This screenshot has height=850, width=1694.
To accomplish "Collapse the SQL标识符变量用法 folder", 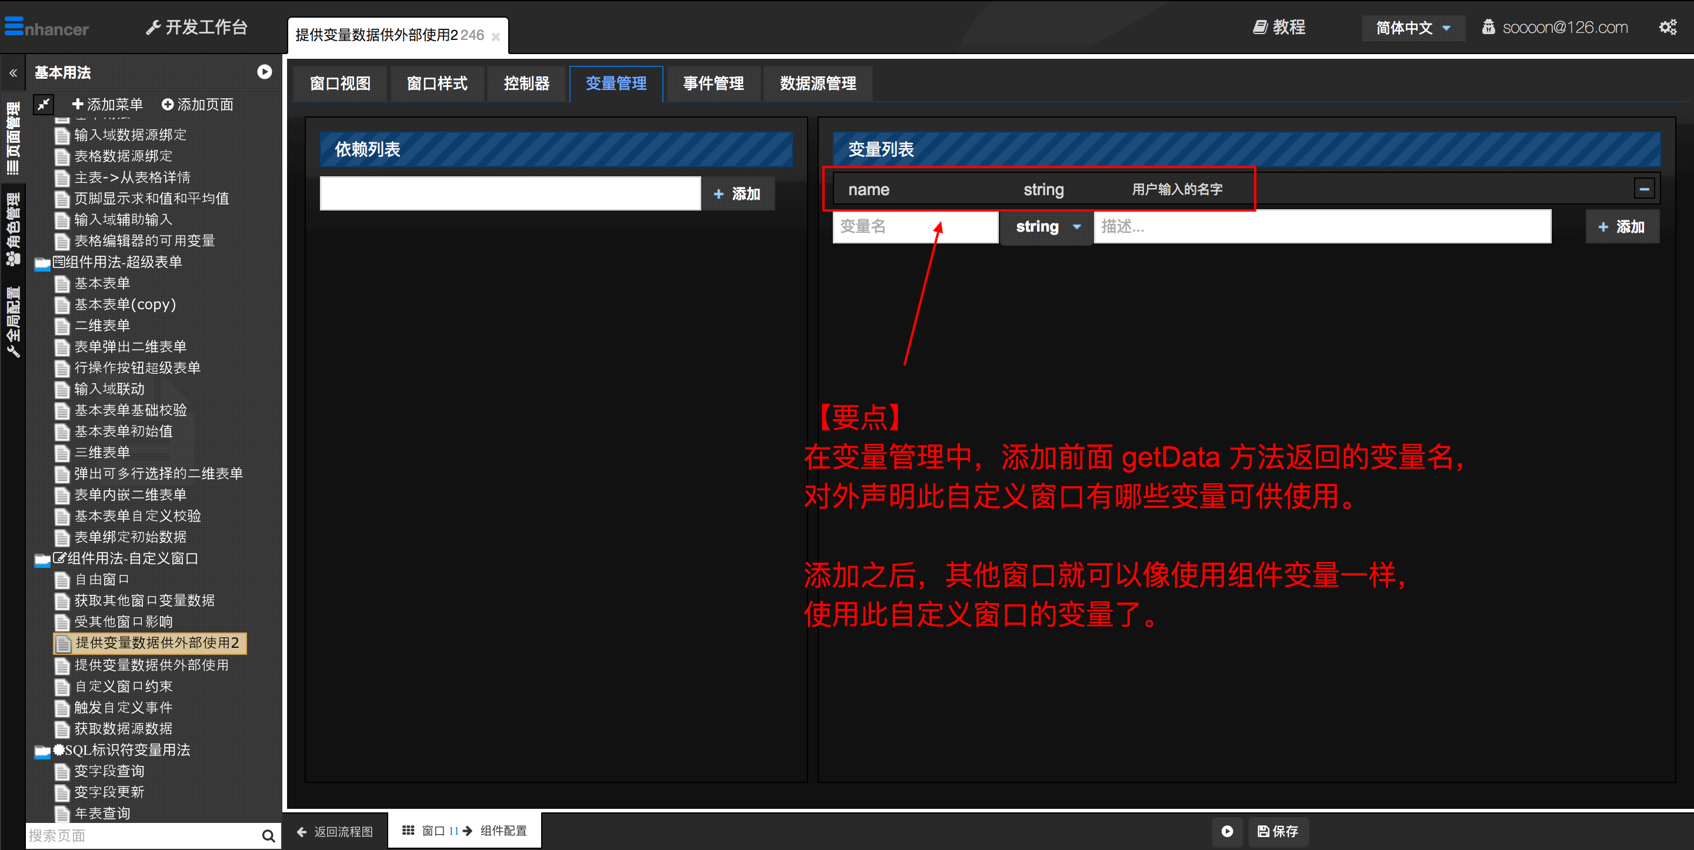I will (x=42, y=751).
